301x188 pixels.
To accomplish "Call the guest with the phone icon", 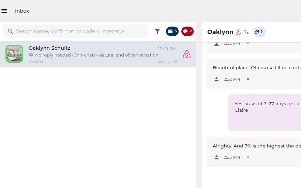I will (x=246, y=32).
